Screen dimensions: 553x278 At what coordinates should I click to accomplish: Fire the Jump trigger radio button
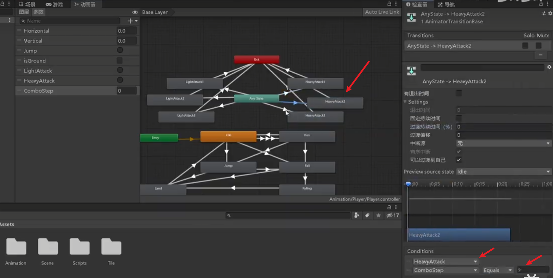(x=120, y=50)
